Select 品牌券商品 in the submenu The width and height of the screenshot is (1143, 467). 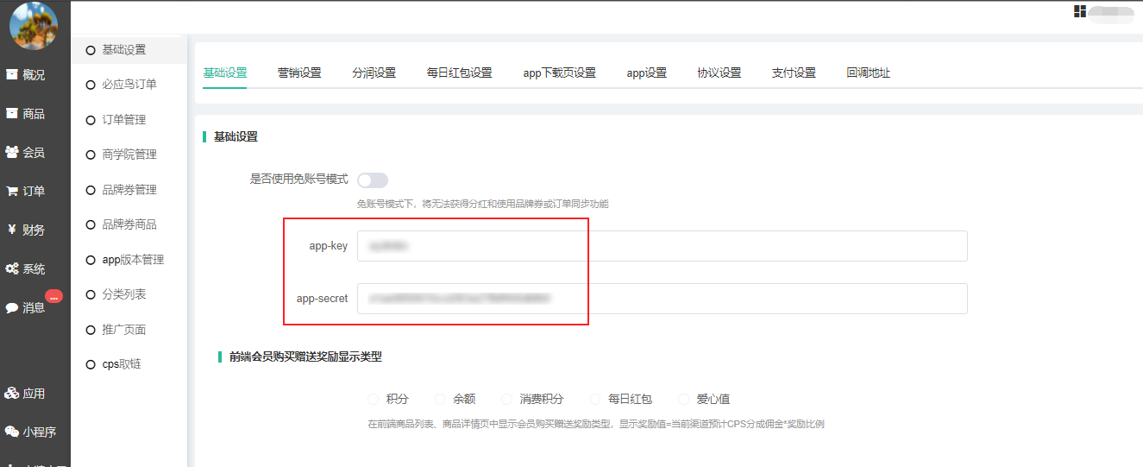tap(129, 224)
